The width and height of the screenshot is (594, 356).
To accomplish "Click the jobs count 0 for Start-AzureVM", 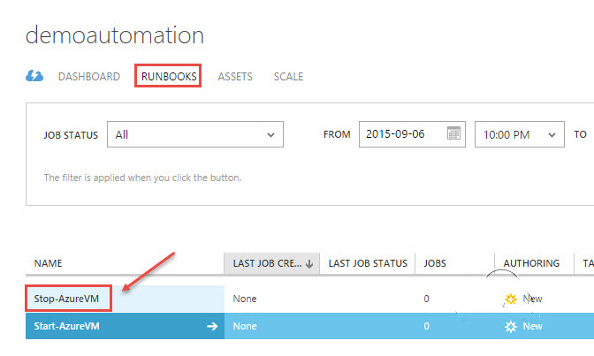I will pos(427,326).
